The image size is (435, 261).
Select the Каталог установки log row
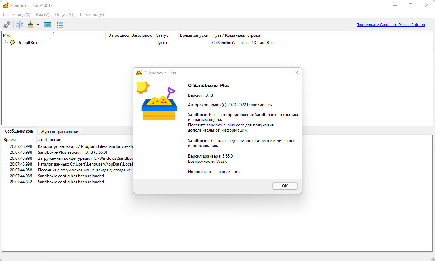click(68, 146)
